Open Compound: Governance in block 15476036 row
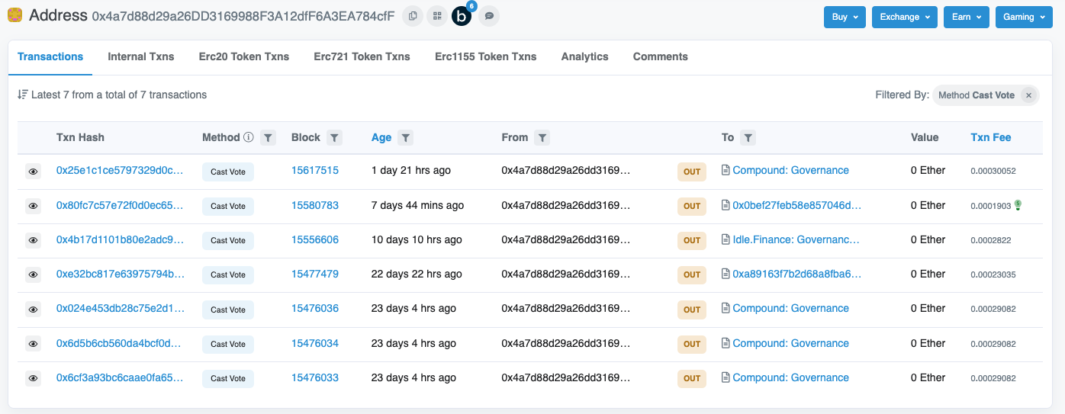Image resolution: width=1065 pixels, height=414 pixels. pyautogui.click(x=790, y=308)
